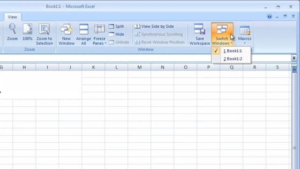300x169 pixels.
Task: Select the checked 1 Book1:1 entry
Action: coord(231,51)
